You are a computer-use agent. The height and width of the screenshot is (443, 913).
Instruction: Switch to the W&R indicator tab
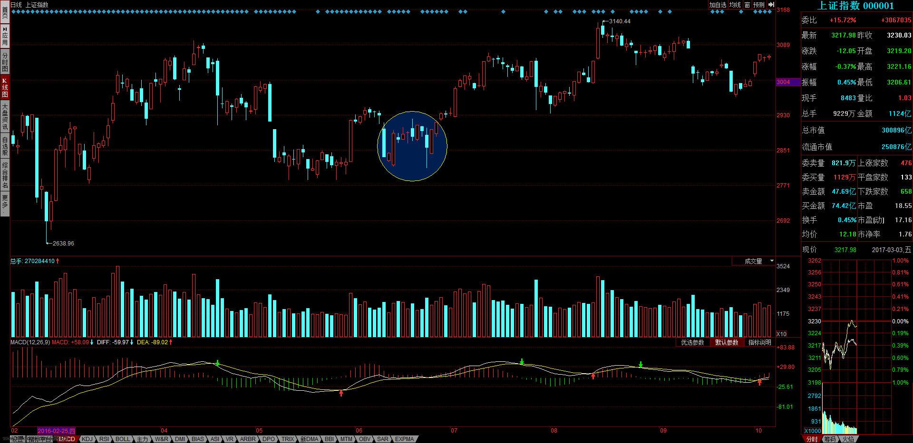click(162, 439)
